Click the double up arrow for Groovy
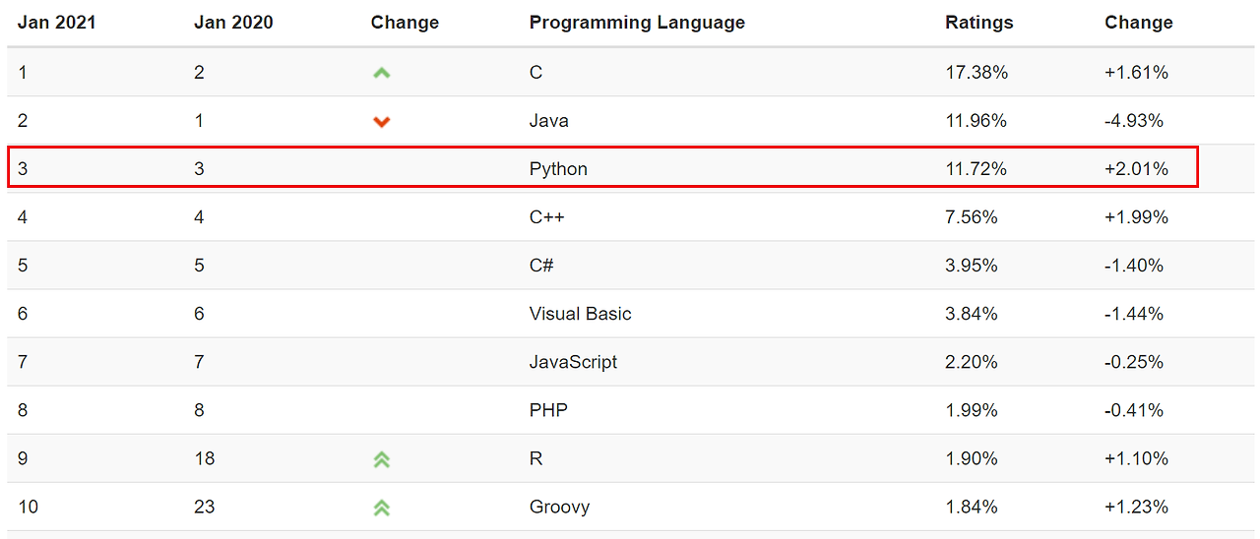1260x539 pixels. pos(382,508)
